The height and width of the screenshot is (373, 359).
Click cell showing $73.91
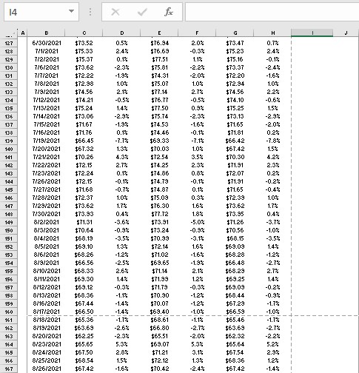pyautogui.click(x=159, y=222)
